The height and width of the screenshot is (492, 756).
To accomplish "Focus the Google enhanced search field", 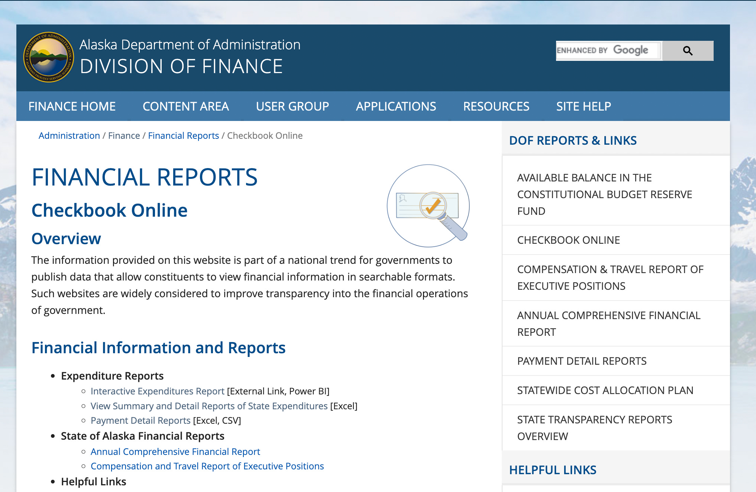I will (x=608, y=50).
